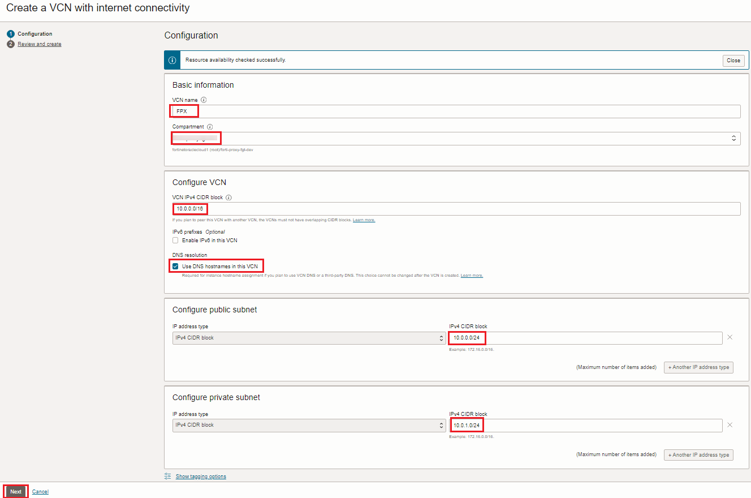
Task: Close the resource availability notification
Action: [x=733, y=60]
